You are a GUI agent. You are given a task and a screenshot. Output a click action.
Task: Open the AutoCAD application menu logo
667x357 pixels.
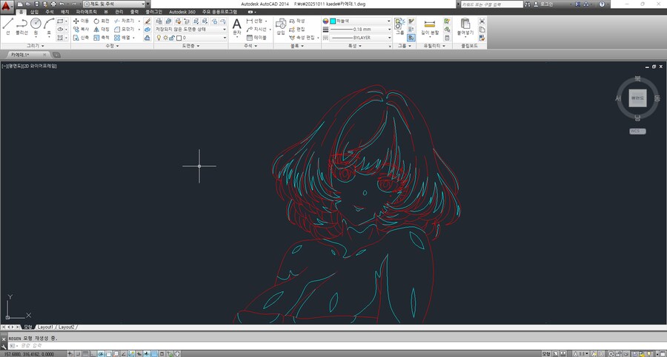click(7, 6)
